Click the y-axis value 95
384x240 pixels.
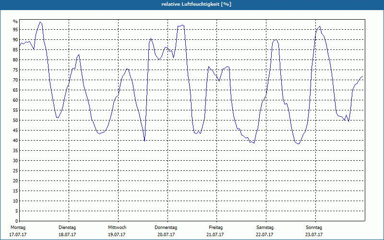[x=15, y=30]
